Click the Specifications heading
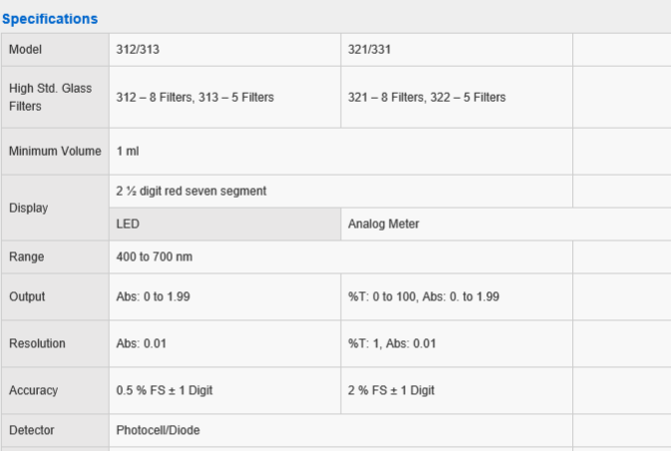The height and width of the screenshot is (451, 671). 50,19
